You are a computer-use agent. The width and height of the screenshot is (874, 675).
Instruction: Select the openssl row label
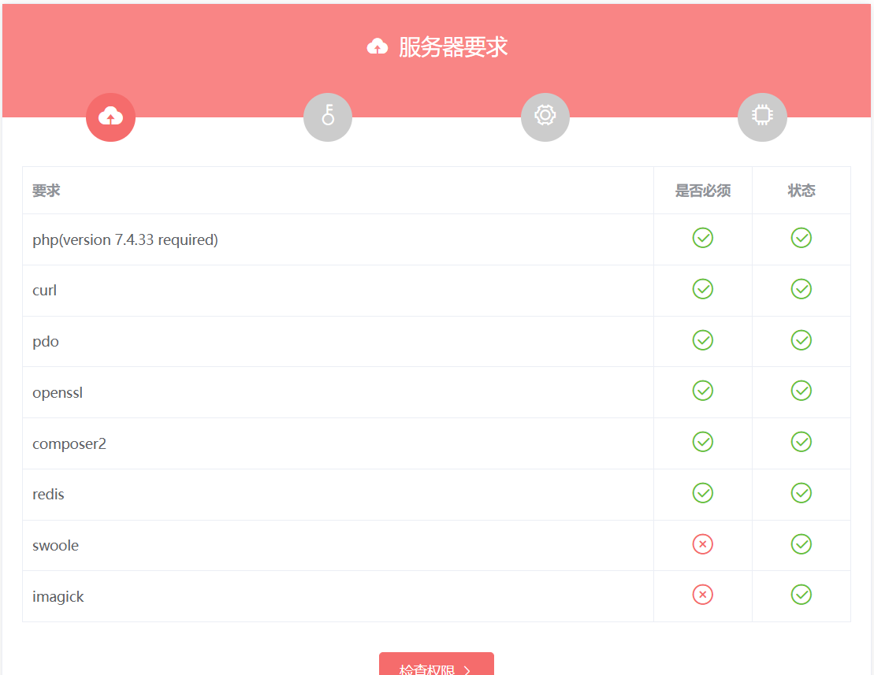58,393
